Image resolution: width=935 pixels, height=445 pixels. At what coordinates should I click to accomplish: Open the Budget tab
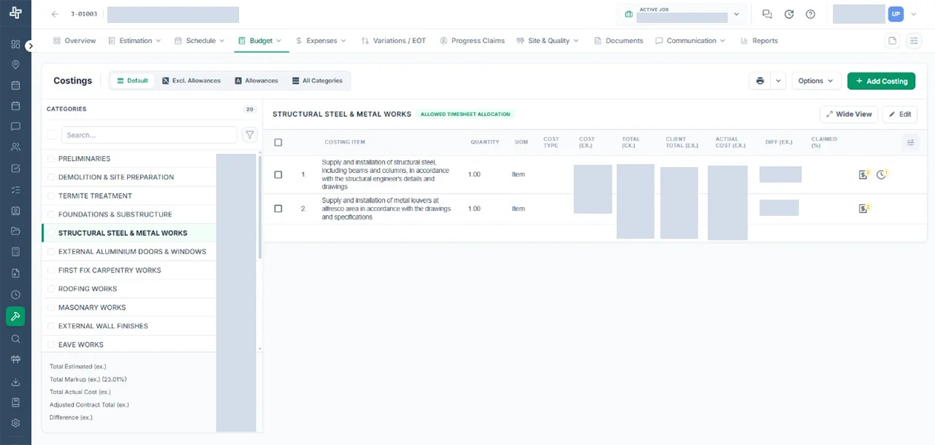(x=260, y=41)
